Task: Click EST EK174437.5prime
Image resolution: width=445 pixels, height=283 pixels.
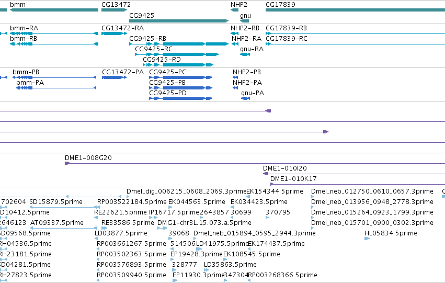Action: pyautogui.click(x=276, y=244)
